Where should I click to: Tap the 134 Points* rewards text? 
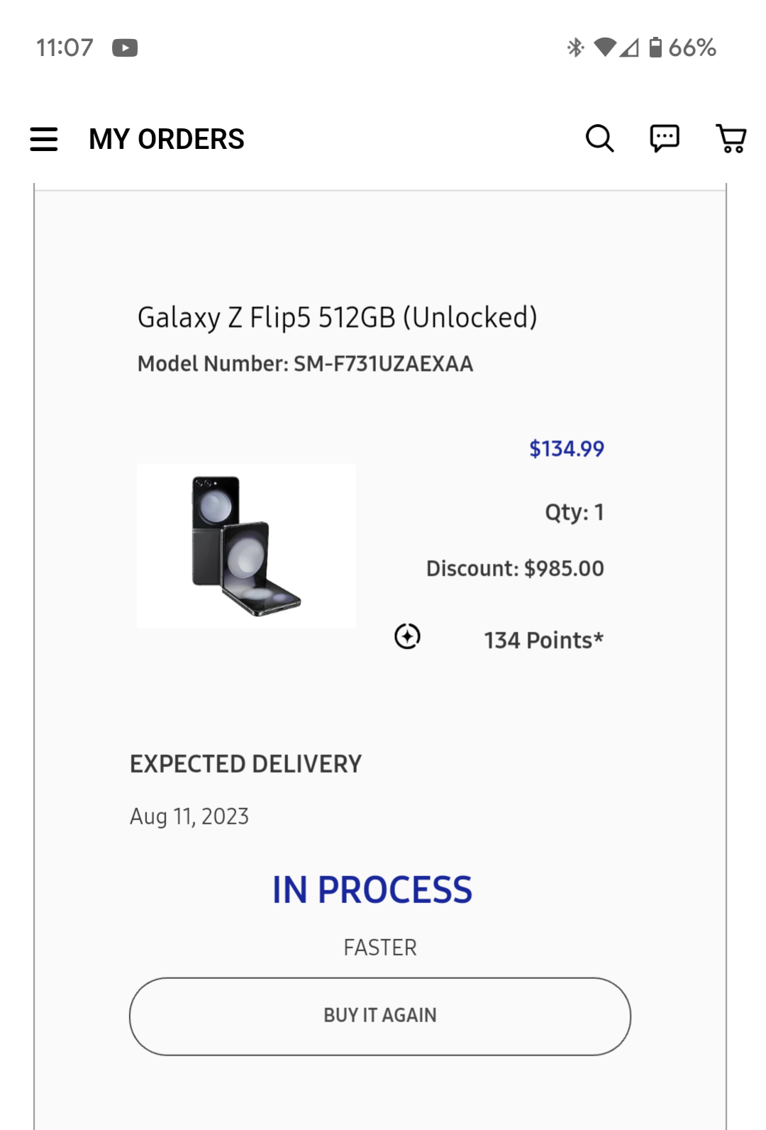(x=543, y=641)
